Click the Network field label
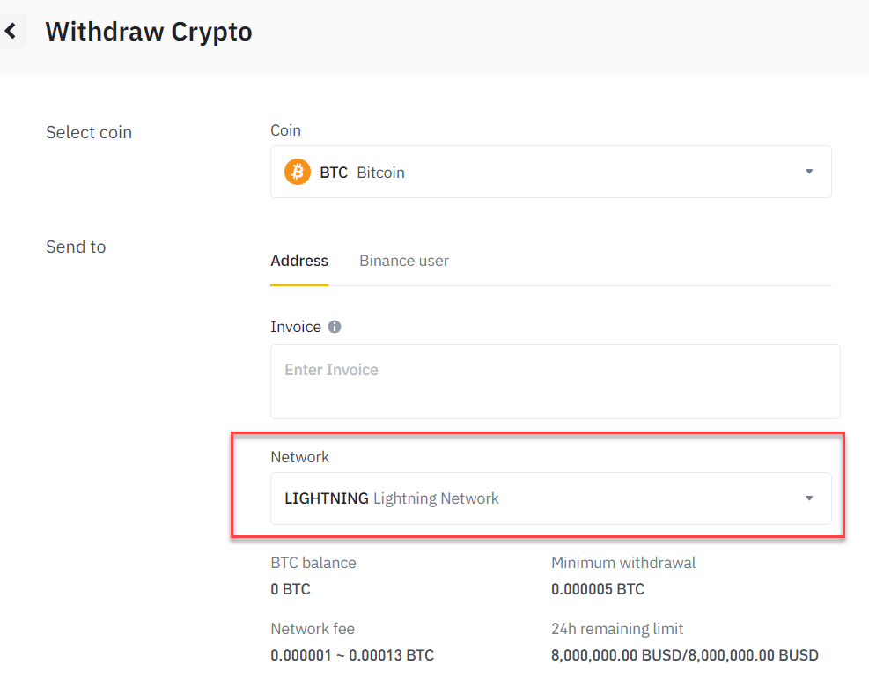 300,457
